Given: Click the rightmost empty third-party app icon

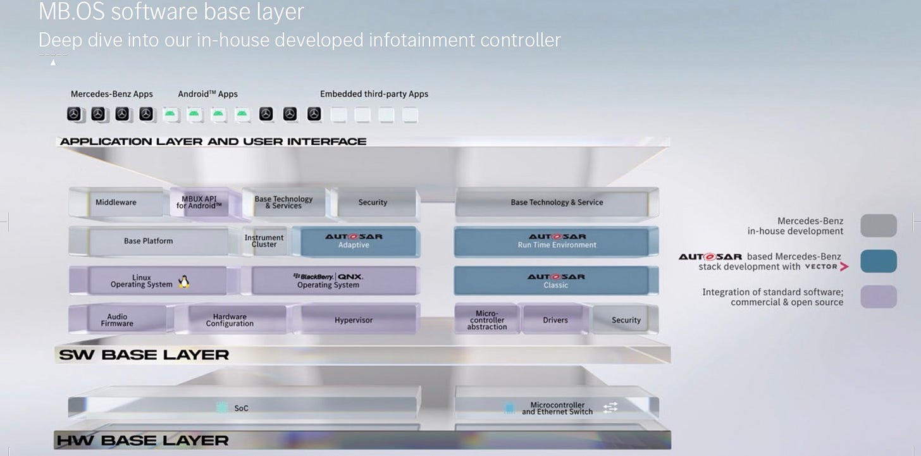Looking at the screenshot, I should (410, 114).
